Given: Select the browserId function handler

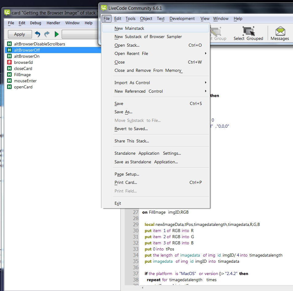Looking at the screenshot, I should (23, 62).
